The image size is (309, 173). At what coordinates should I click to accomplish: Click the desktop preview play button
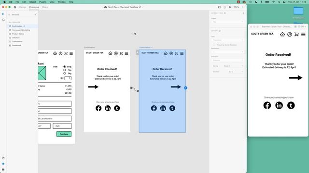coord(230,7)
